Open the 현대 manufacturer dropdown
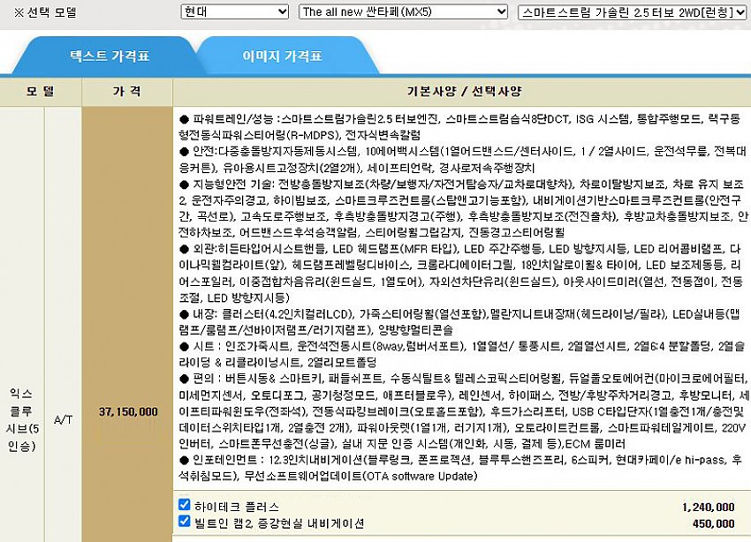Screen dimensions: 751x542 point(233,12)
